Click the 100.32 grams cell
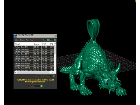Image resolution: width=140 pixels, height=105 pixels. point(37,59)
